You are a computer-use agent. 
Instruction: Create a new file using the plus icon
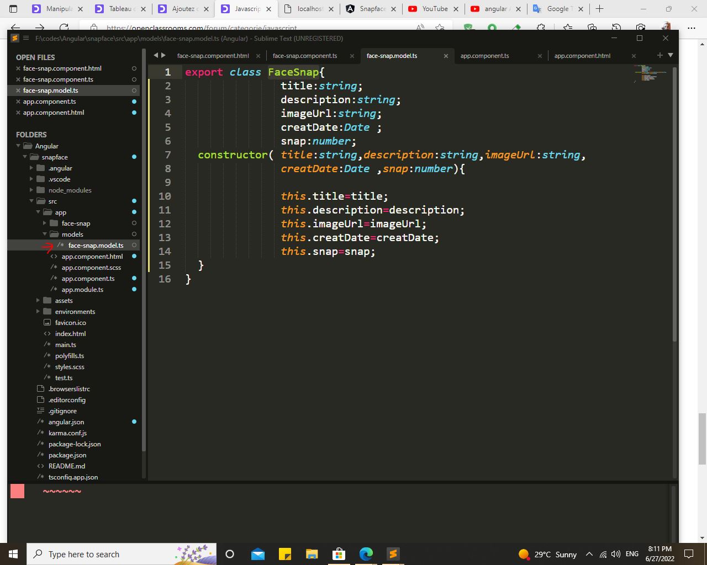(659, 55)
